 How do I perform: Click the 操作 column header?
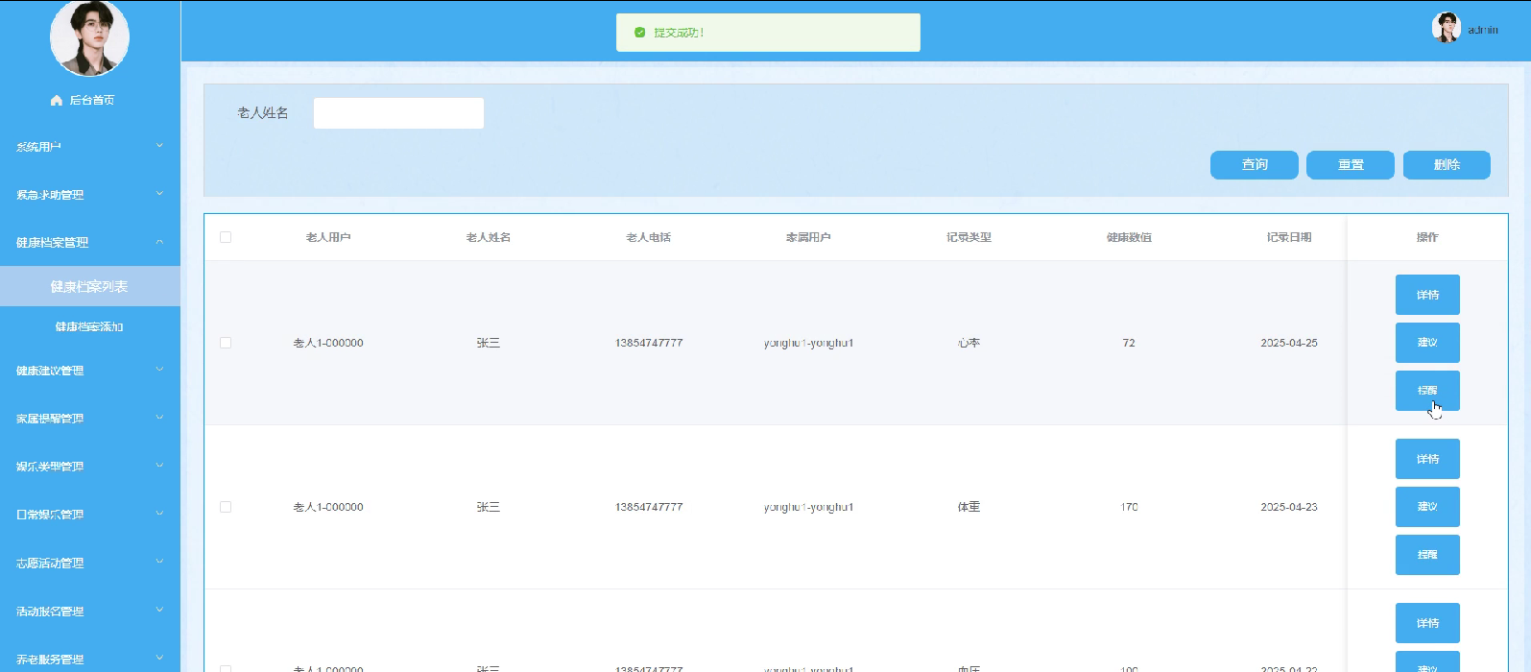1427,237
